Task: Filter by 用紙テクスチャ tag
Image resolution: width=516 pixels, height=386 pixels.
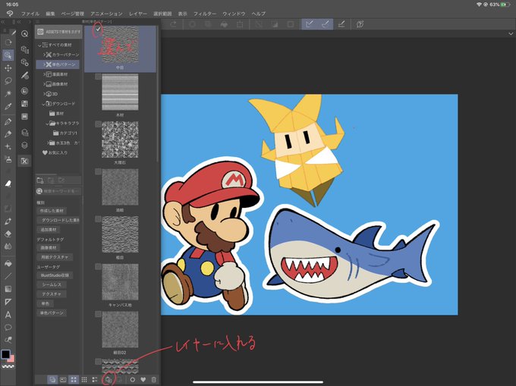Action: (55, 257)
